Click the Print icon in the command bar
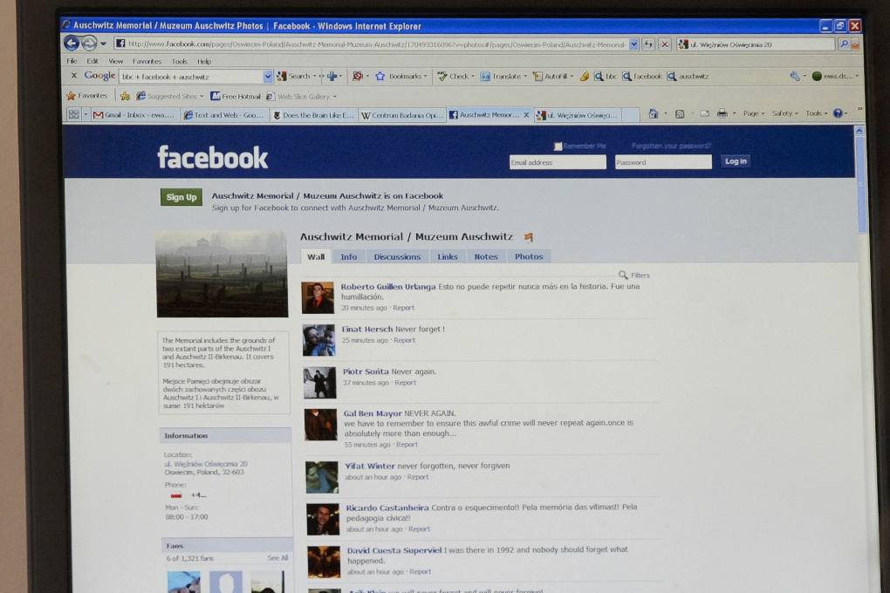 pos(722,113)
